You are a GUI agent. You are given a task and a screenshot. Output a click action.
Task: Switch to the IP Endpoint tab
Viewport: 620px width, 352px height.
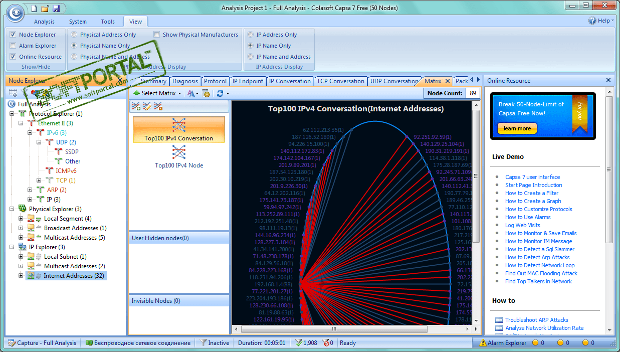tap(248, 81)
